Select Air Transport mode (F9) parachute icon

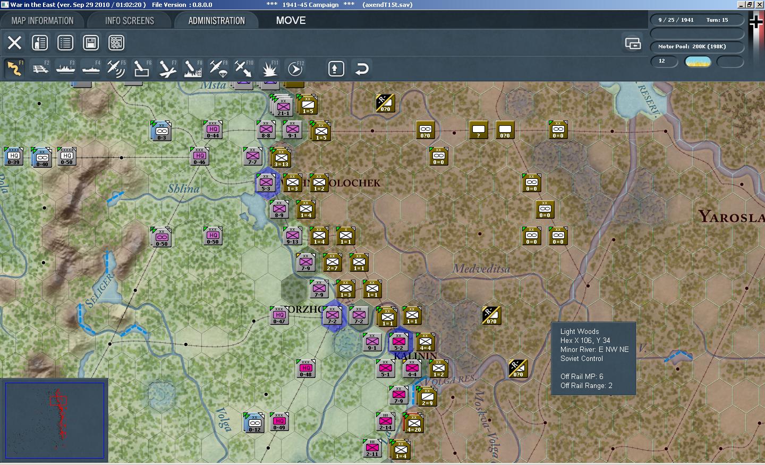(x=218, y=68)
